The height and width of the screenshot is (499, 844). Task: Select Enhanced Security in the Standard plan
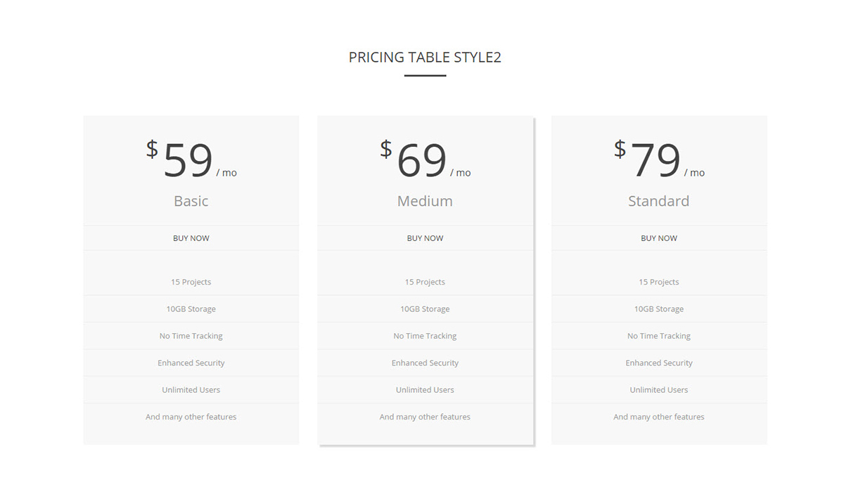[x=659, y=363]
